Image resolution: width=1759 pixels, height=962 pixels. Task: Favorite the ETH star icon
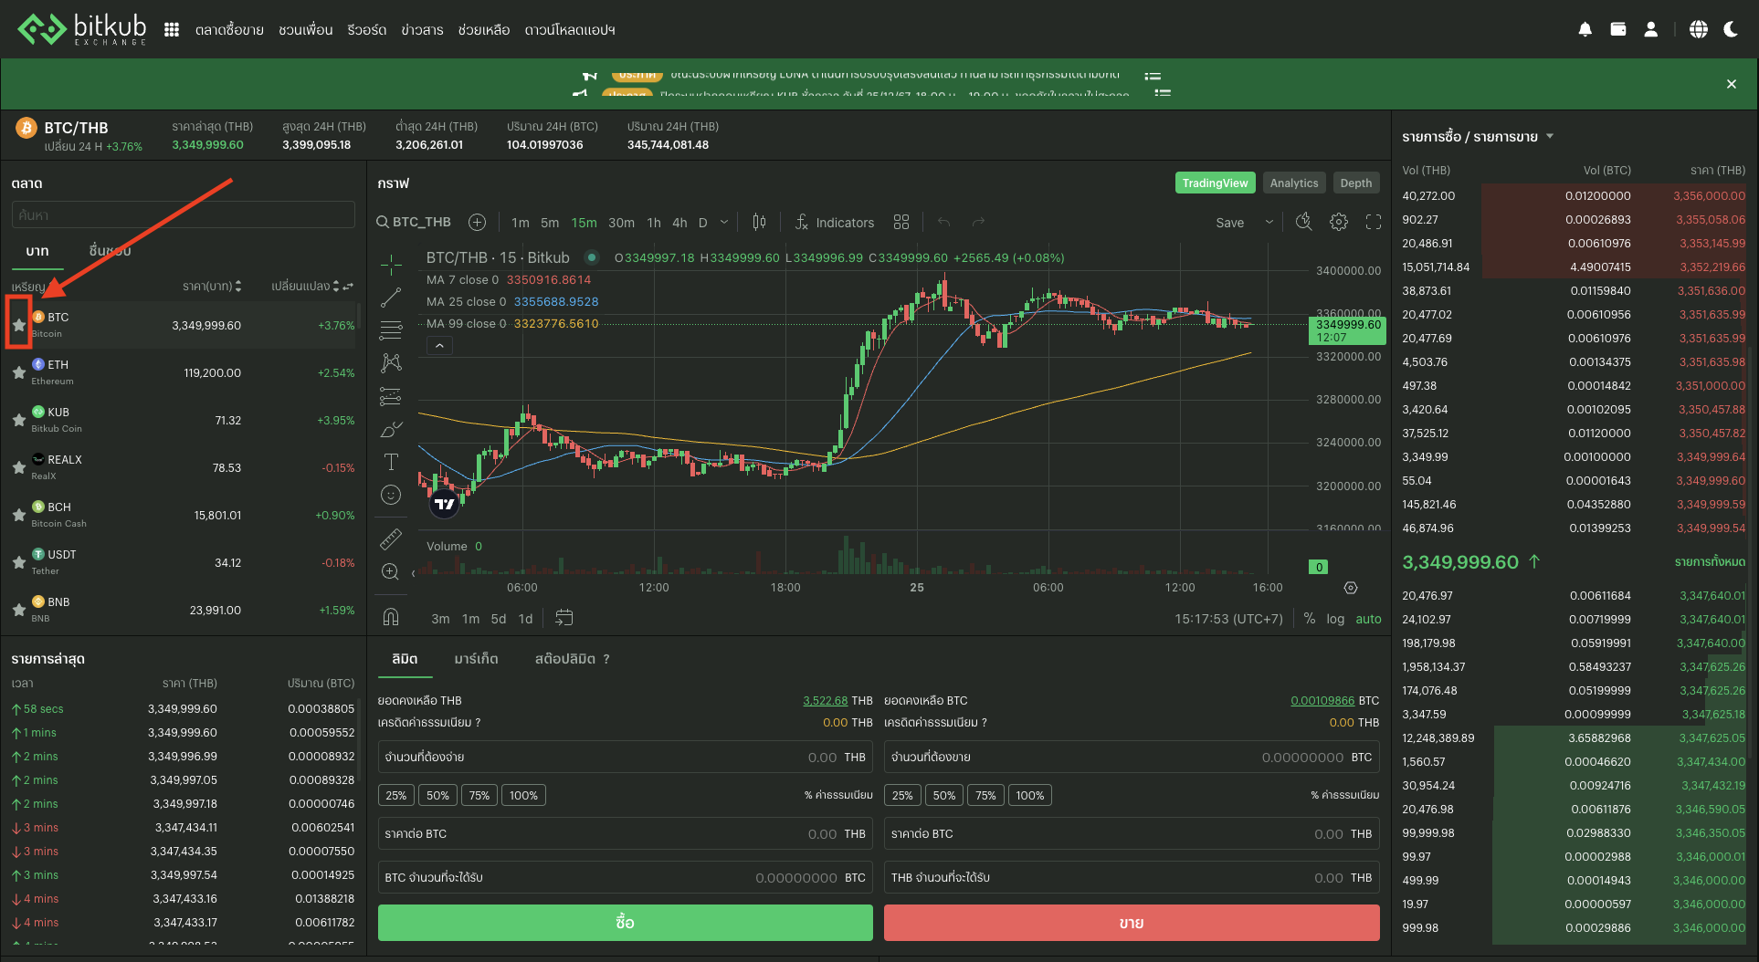point(18,372)
